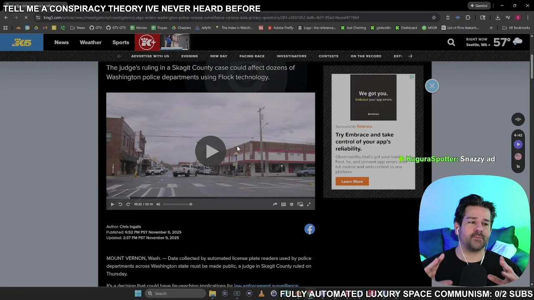534x300 pixels.
Task: Toggle closed captions on the video
Action: tap(283, 204)
